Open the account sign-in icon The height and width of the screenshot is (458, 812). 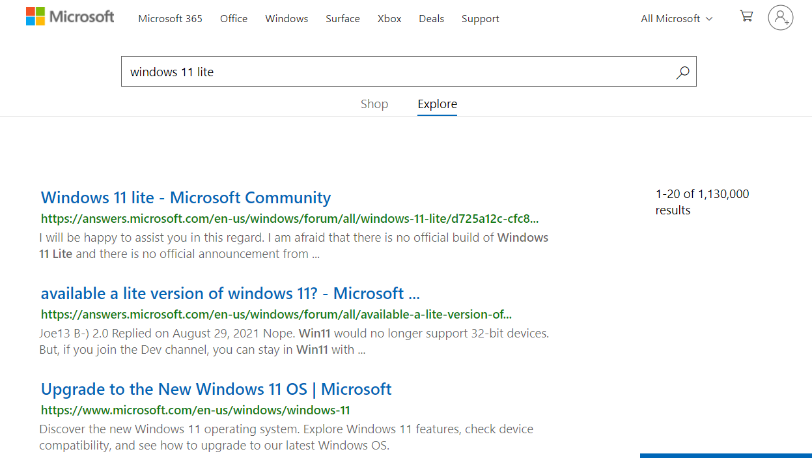coord(780,18)
